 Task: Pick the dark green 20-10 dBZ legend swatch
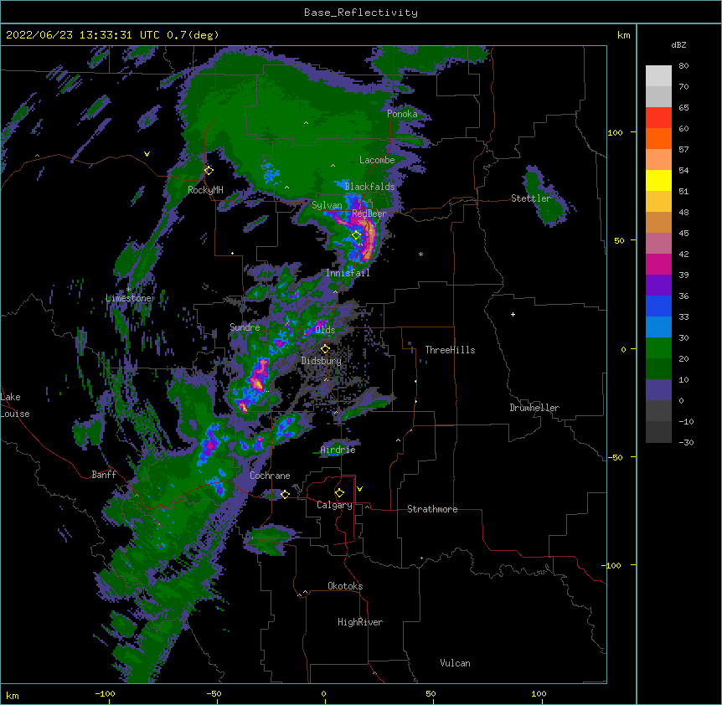coord(658,369)
